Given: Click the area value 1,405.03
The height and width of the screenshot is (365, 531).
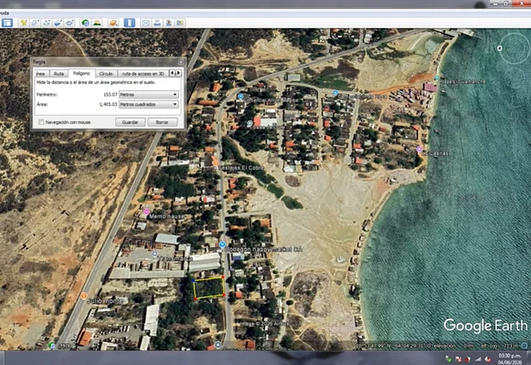Looking at the screenshot, I should tap(109, 104).
